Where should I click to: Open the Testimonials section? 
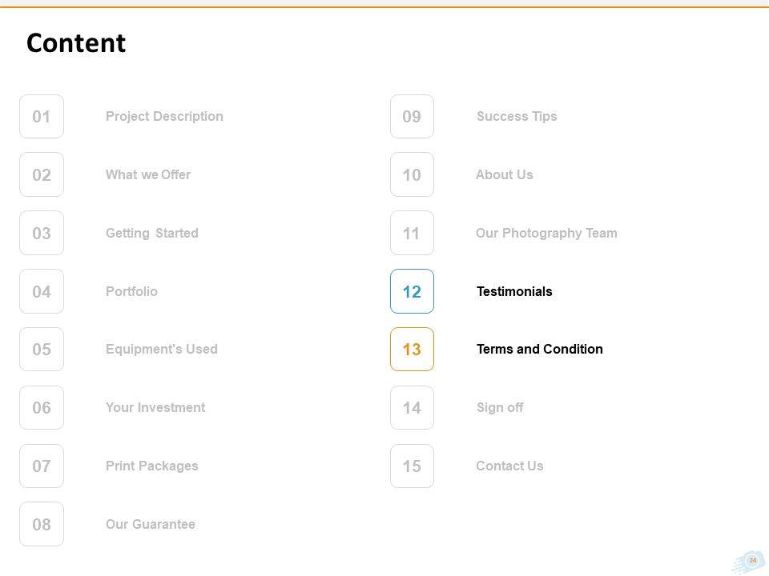[514, 291]
